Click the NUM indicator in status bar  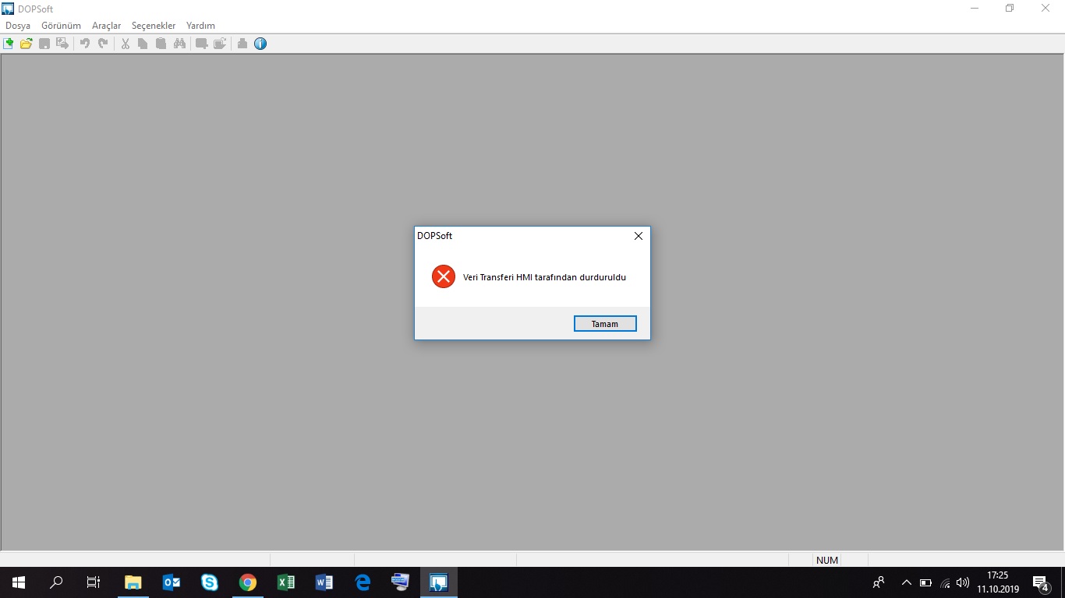[x=827, y=560]
